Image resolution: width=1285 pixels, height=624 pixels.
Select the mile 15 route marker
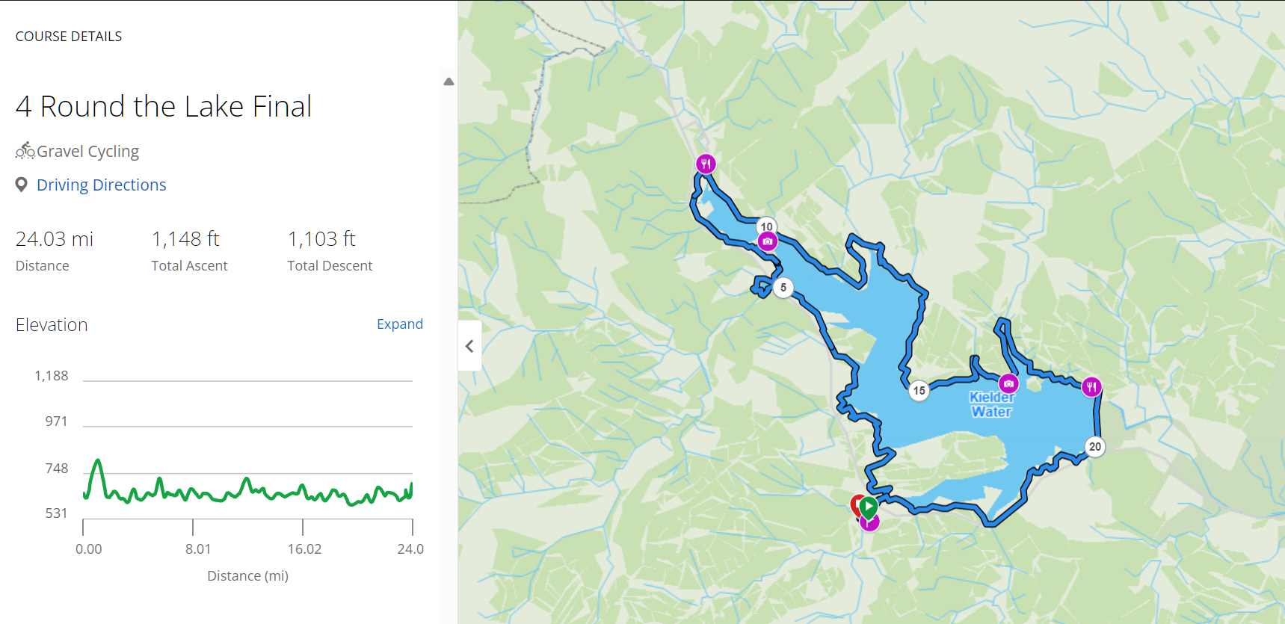click(919, 391)
